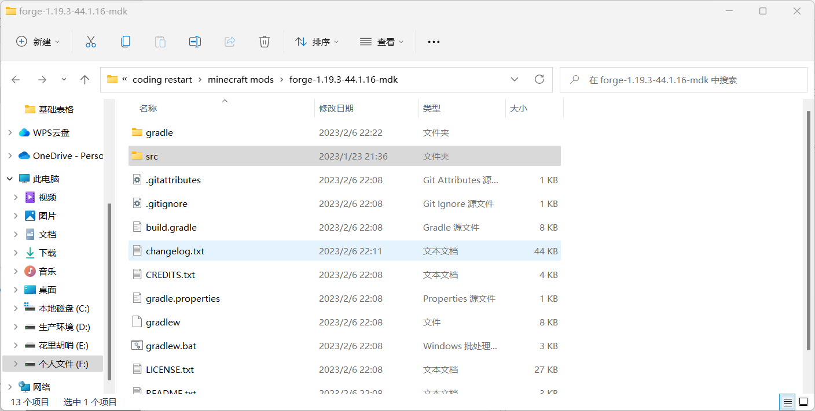The width and height of the screenshot is (815, 411).
Task: Click the Copy icon in toolbar
Action: point(126,42)
